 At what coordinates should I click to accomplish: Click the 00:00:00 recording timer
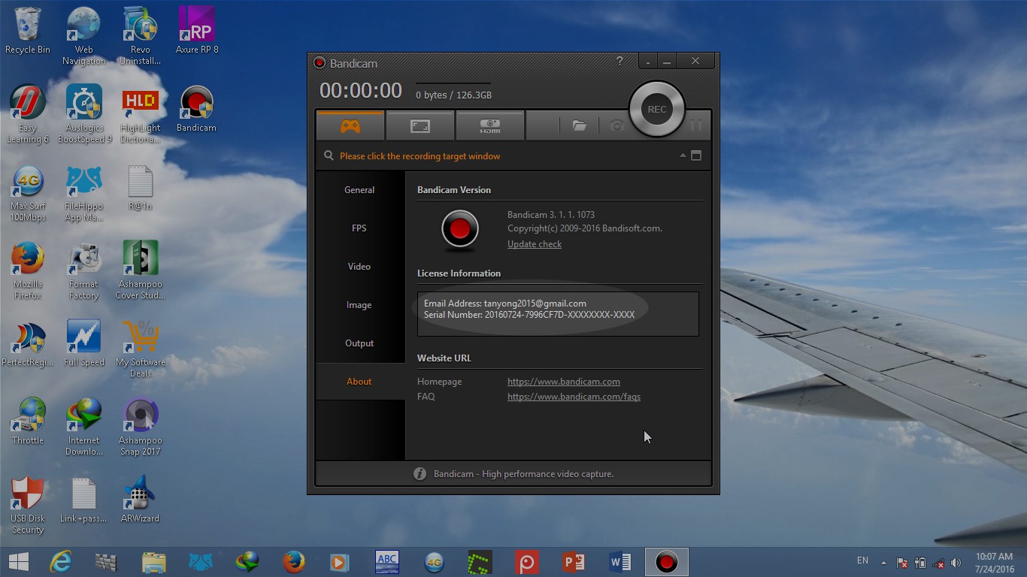tap(361, 91)
